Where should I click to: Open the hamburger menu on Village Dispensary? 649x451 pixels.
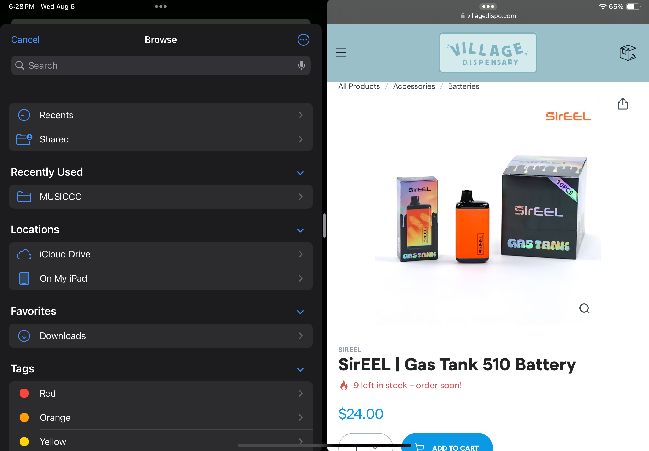tap(341, 53)
